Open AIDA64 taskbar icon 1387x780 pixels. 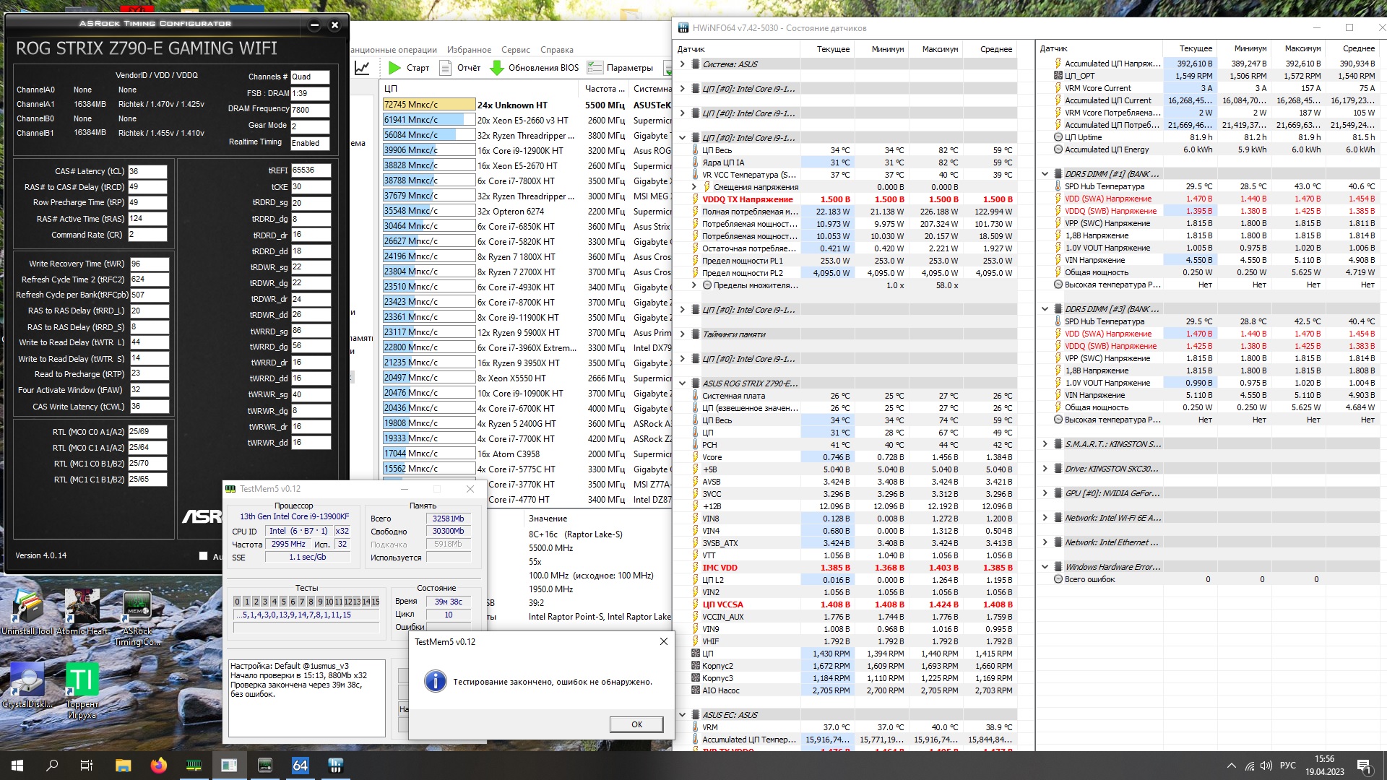coord(300,766)
